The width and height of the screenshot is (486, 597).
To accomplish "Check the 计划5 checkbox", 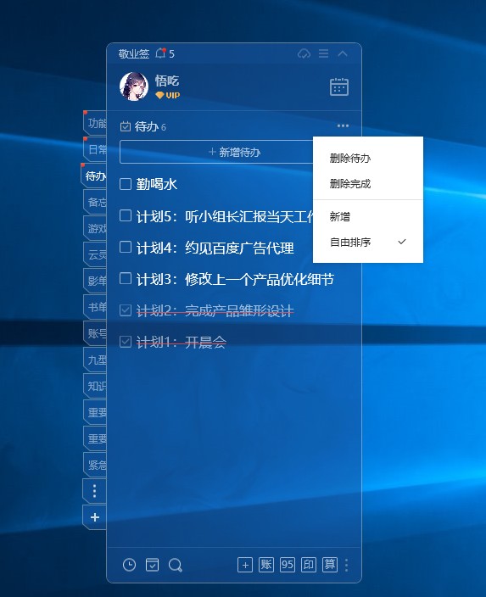I will (126, 215).
